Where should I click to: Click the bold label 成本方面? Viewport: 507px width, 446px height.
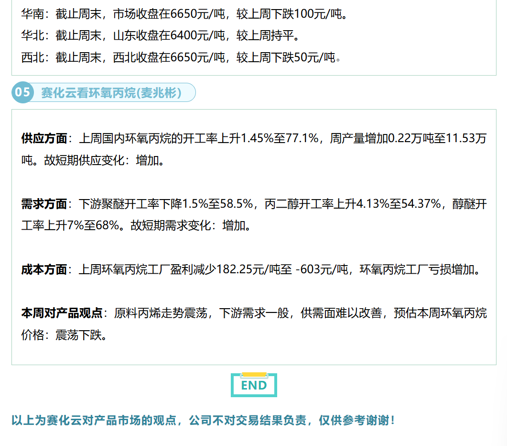click(x=44, y=269)
